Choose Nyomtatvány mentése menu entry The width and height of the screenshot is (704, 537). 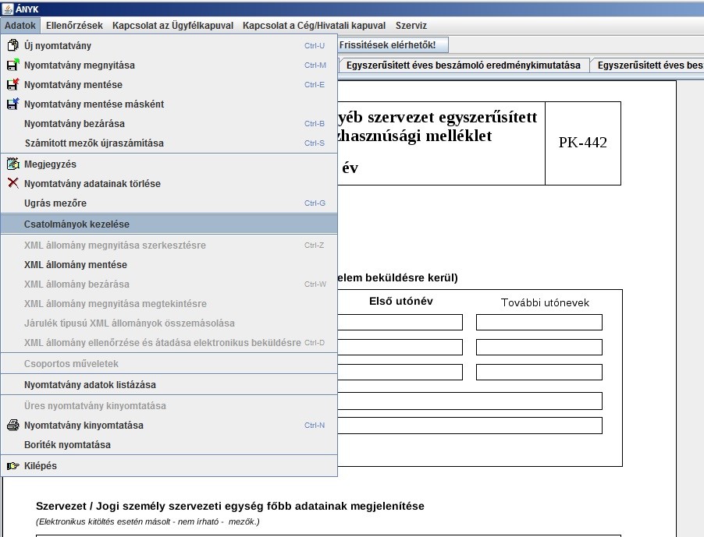169,84
